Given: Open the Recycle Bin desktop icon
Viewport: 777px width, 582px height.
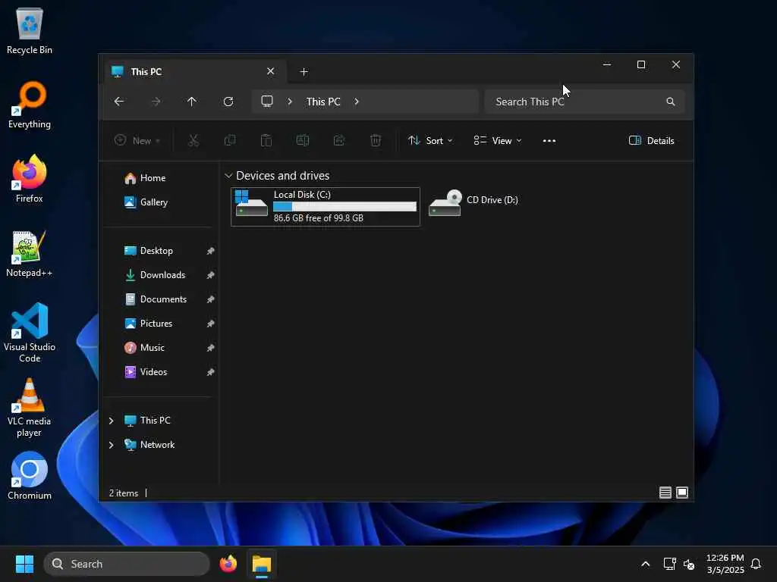Looking at the screenshot, I should [30, 30].
